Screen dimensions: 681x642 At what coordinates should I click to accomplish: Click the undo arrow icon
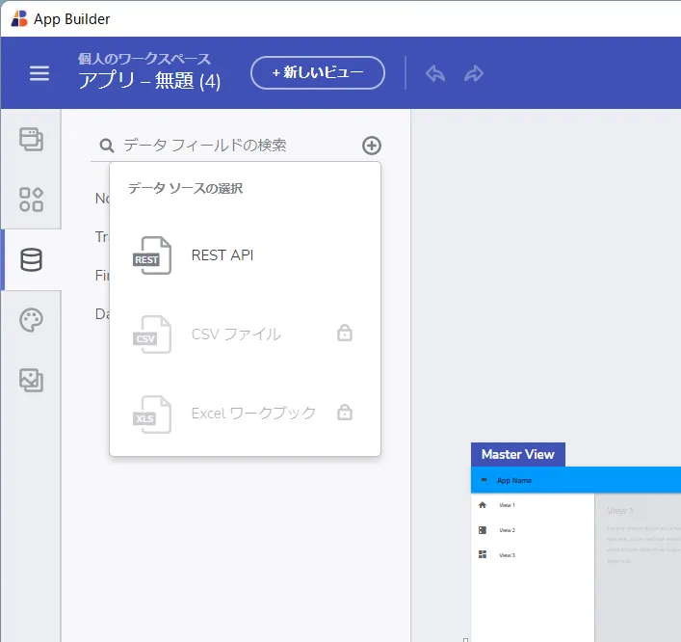(x=435, y=73)
